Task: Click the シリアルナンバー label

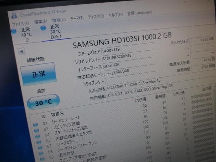Action: point(88,61)
